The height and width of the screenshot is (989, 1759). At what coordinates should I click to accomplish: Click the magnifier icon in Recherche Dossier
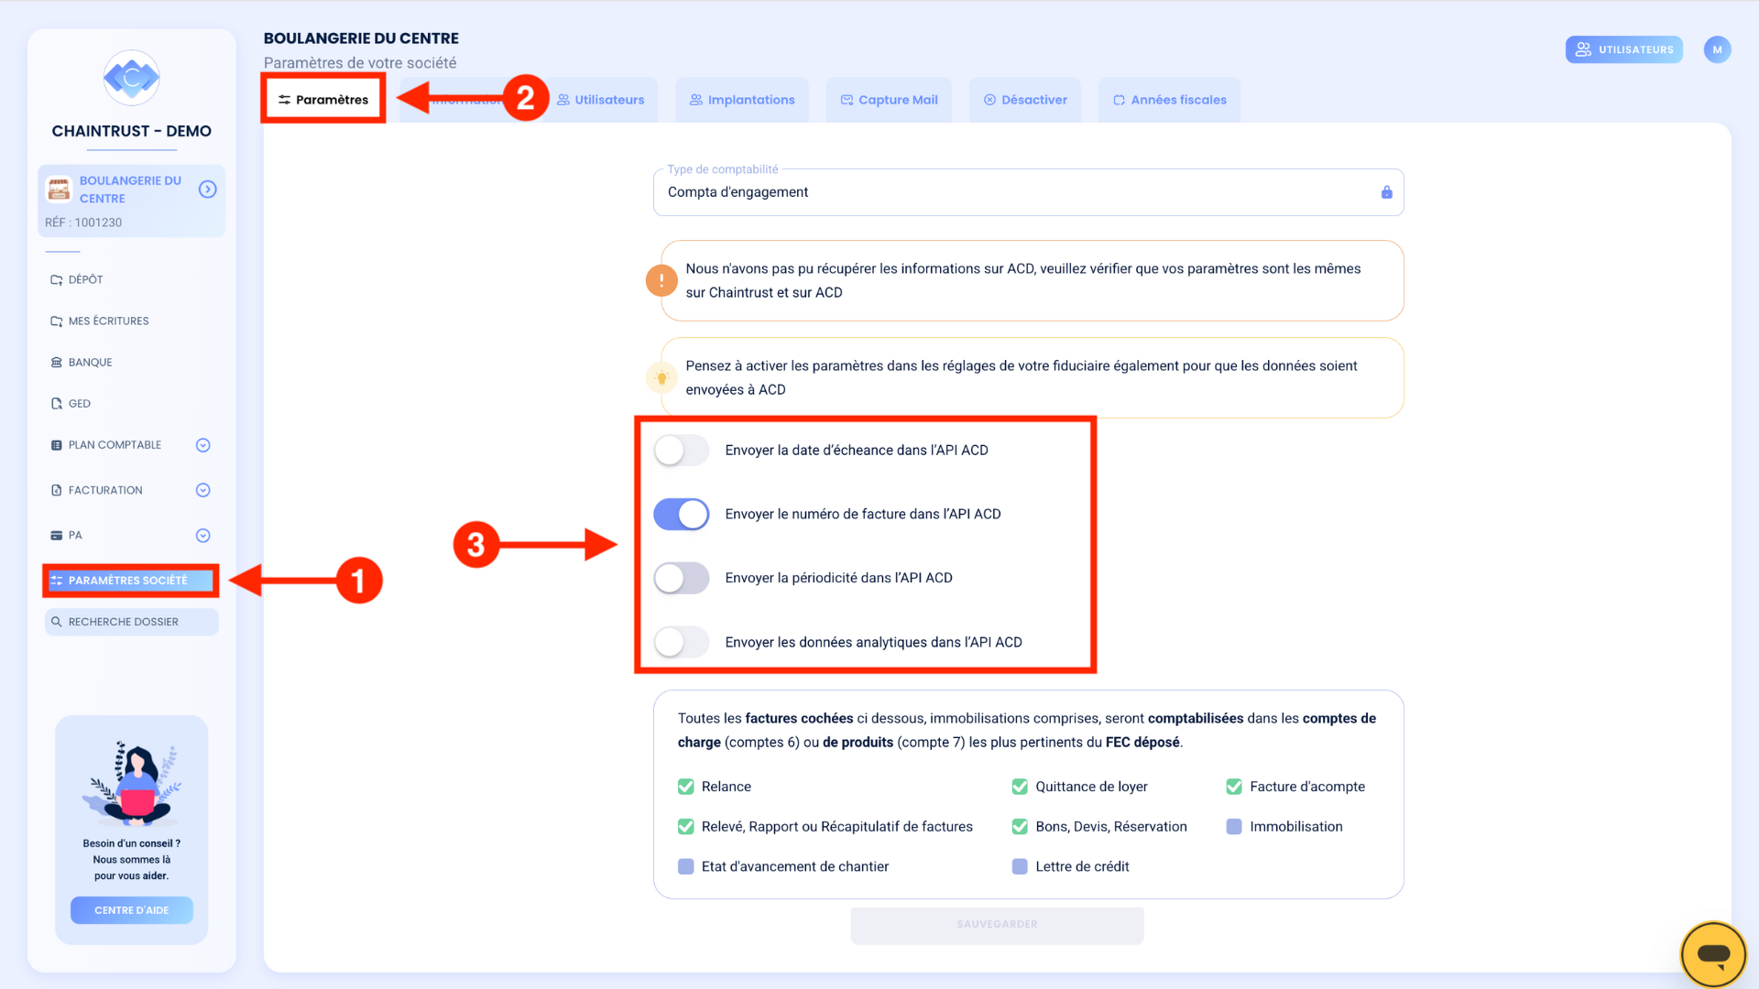click(57, 622)
